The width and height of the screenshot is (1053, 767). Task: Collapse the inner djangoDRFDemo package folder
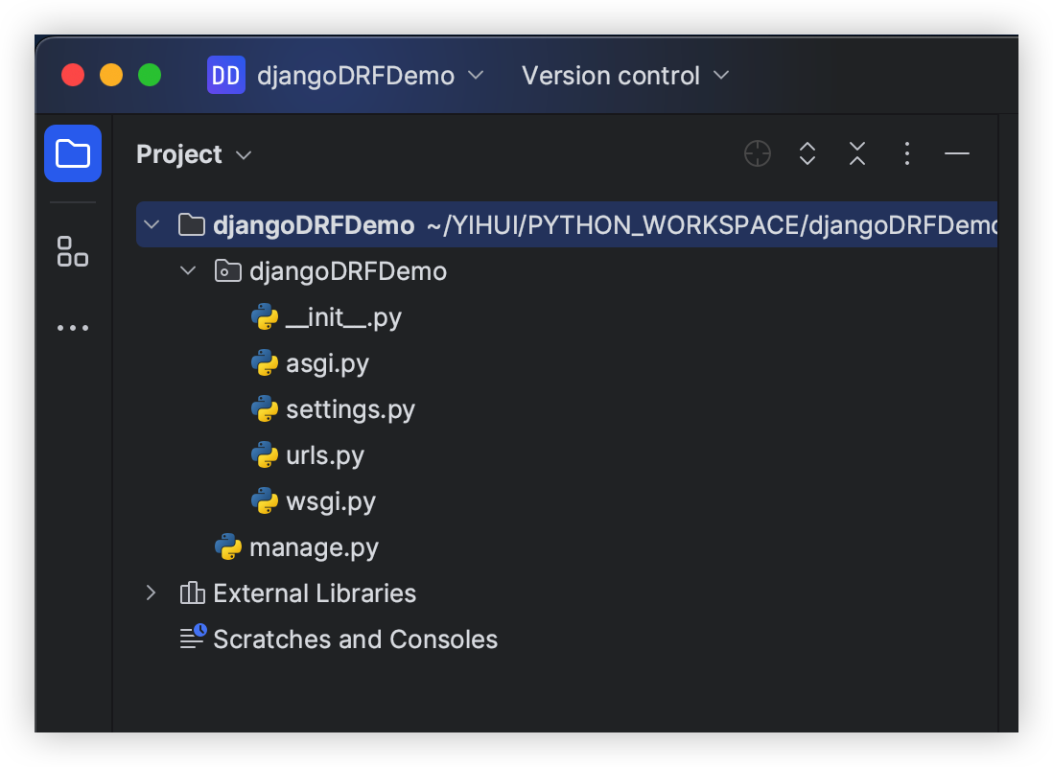pyautogui.click(x=187, y=271)
